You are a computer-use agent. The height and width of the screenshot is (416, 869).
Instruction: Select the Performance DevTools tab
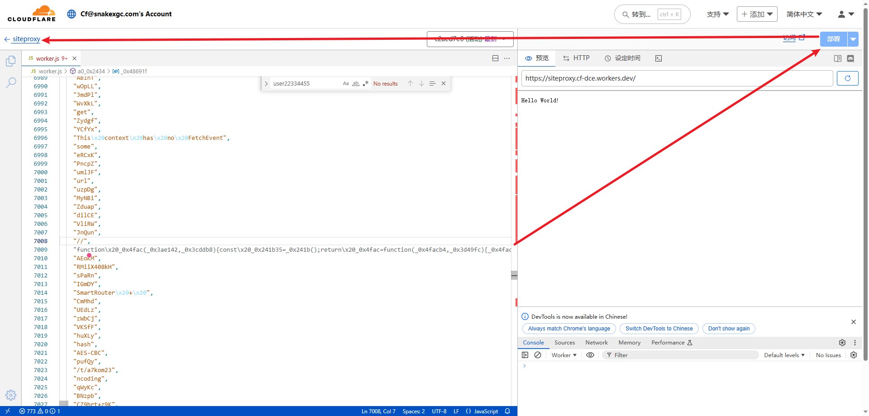(x=672, y=343)
